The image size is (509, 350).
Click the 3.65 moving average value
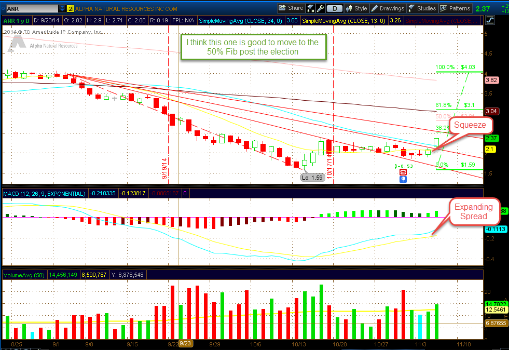(x=292, y=20)
